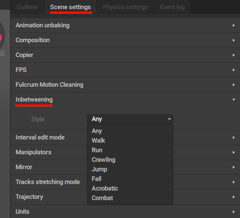Select Combat inbetweening style
240x218 pixels.
click(130, 198)
